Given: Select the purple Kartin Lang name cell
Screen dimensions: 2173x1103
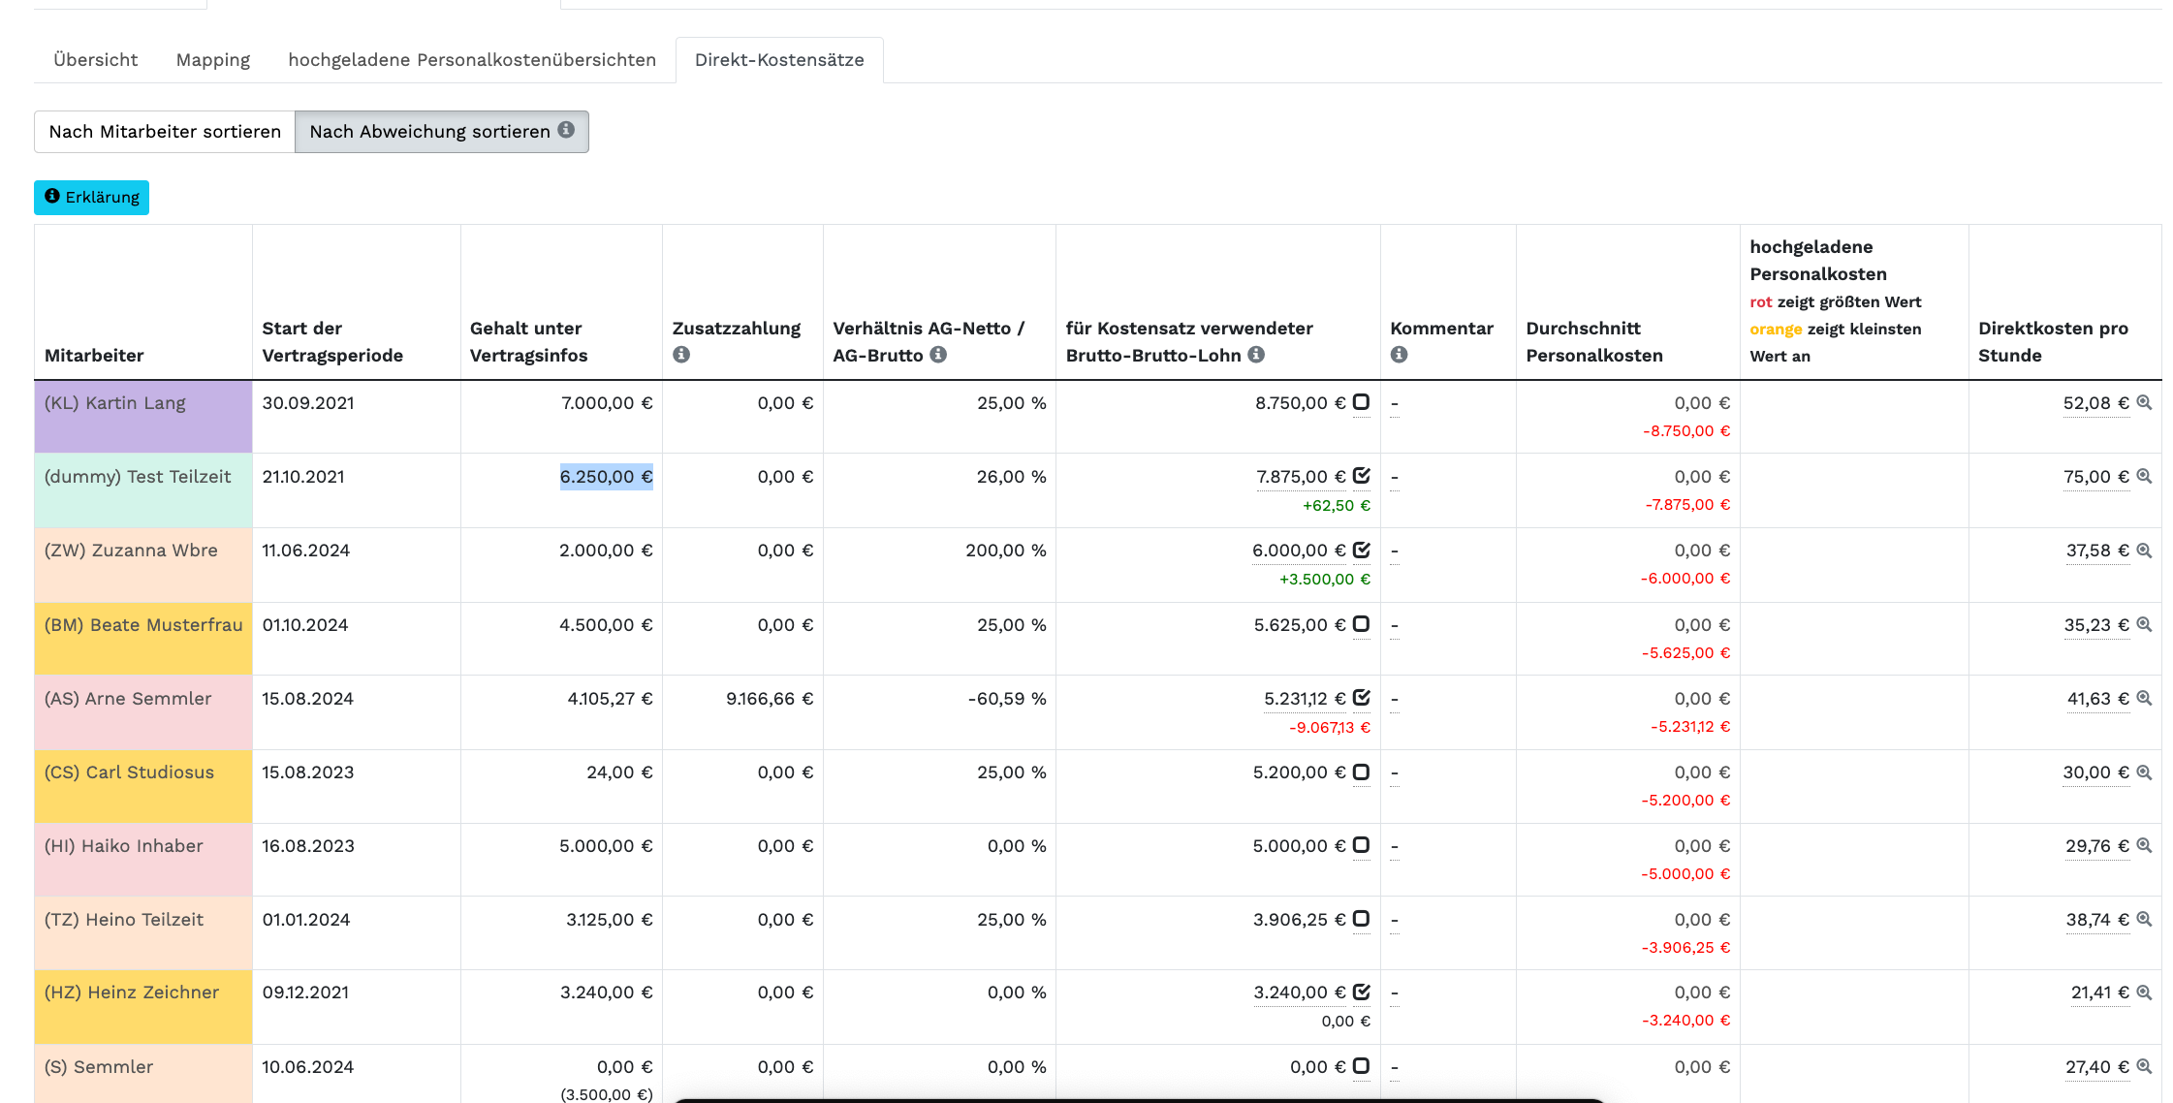Looking at the screenshot, I should [x=143, y=417].
